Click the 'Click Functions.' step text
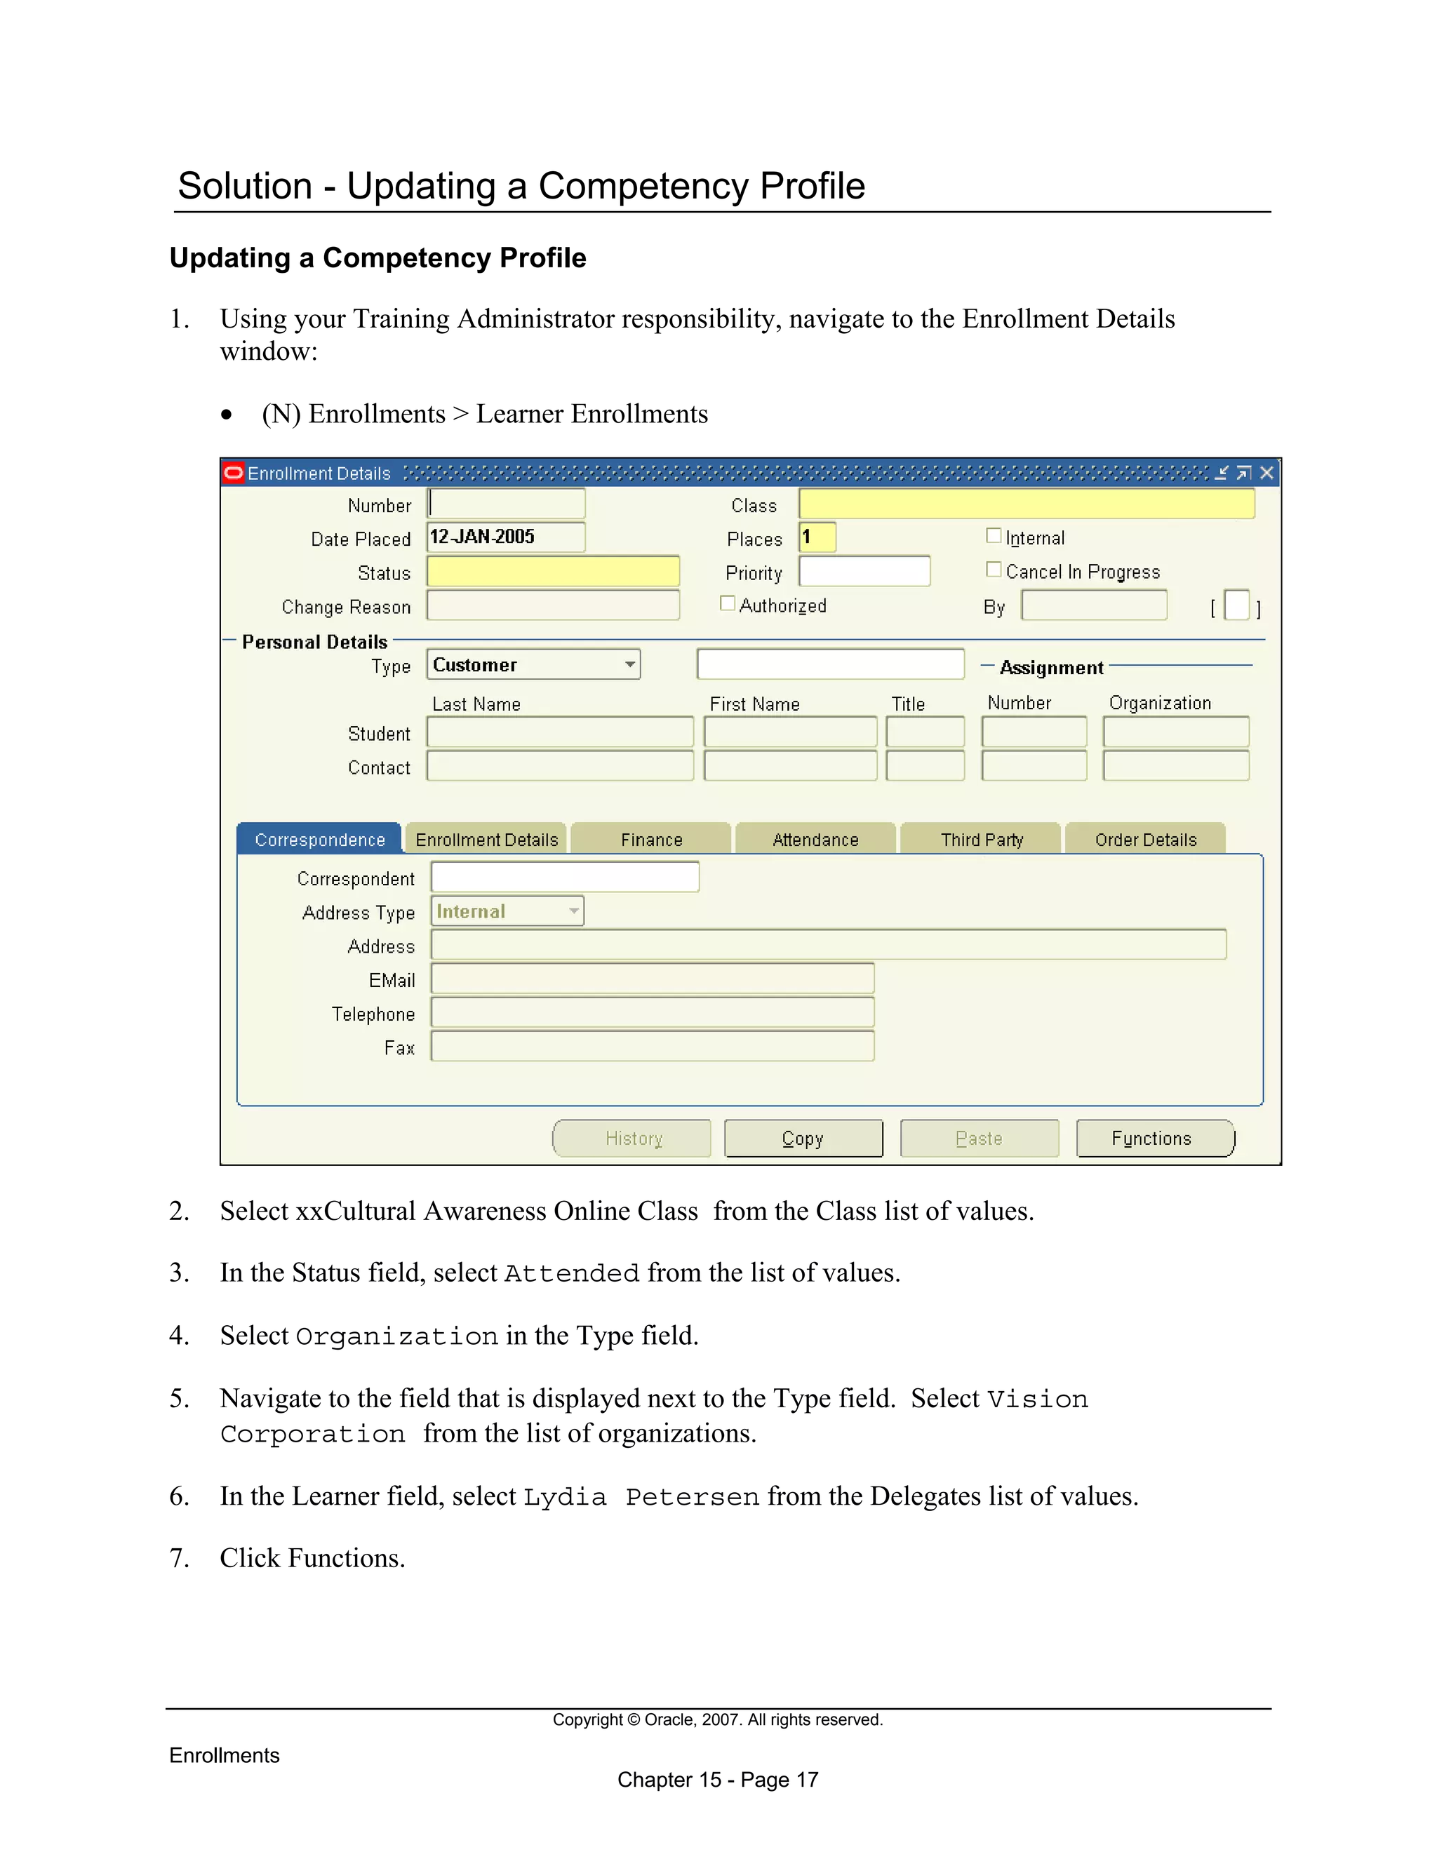The image size is (1437, 1859). [312, 1557]
